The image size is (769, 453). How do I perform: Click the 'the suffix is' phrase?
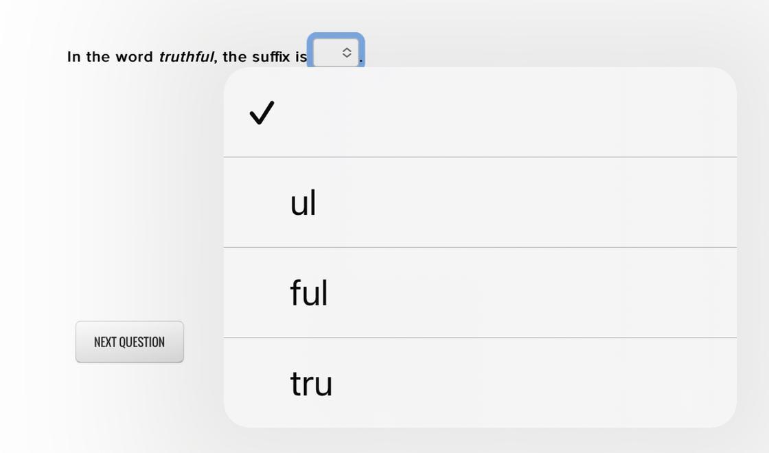[265, 57]
